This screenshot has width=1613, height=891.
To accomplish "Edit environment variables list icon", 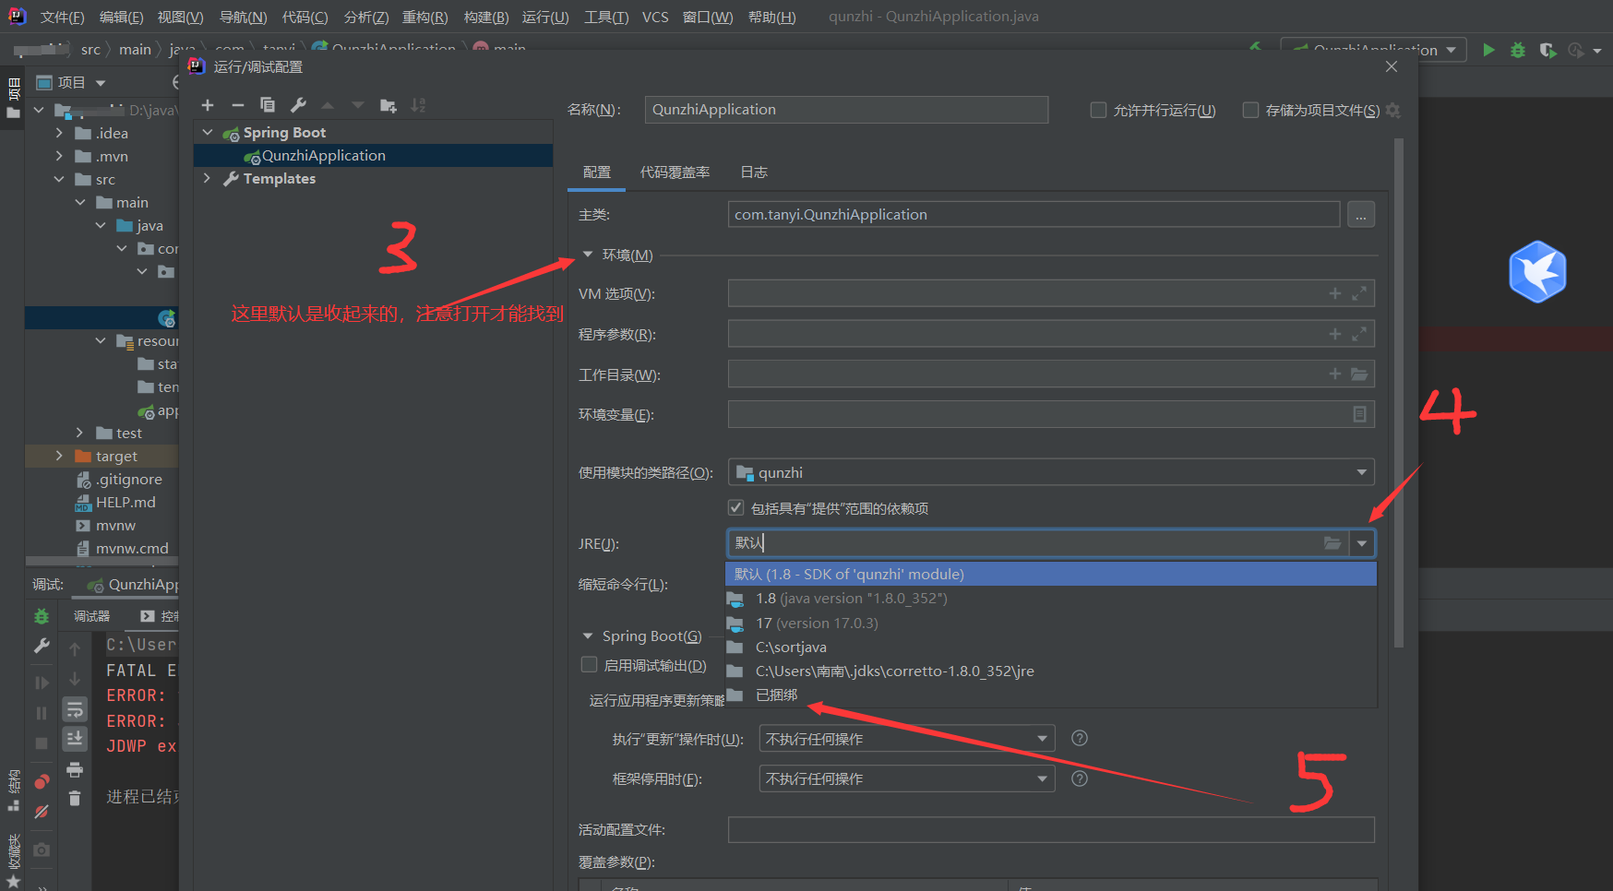I will click(x=1359, y=414).
